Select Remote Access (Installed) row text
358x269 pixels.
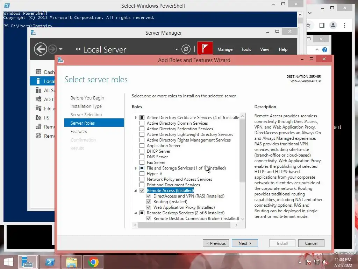click(170, 191)
